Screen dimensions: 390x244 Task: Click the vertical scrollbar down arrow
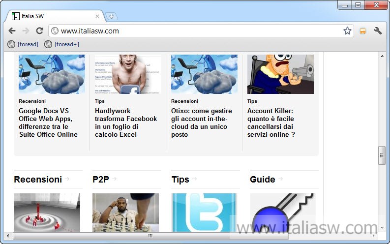point(382,227)
